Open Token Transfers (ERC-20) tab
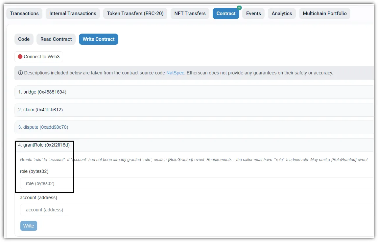The image size is (378, 242). click(x=135, y=13)
